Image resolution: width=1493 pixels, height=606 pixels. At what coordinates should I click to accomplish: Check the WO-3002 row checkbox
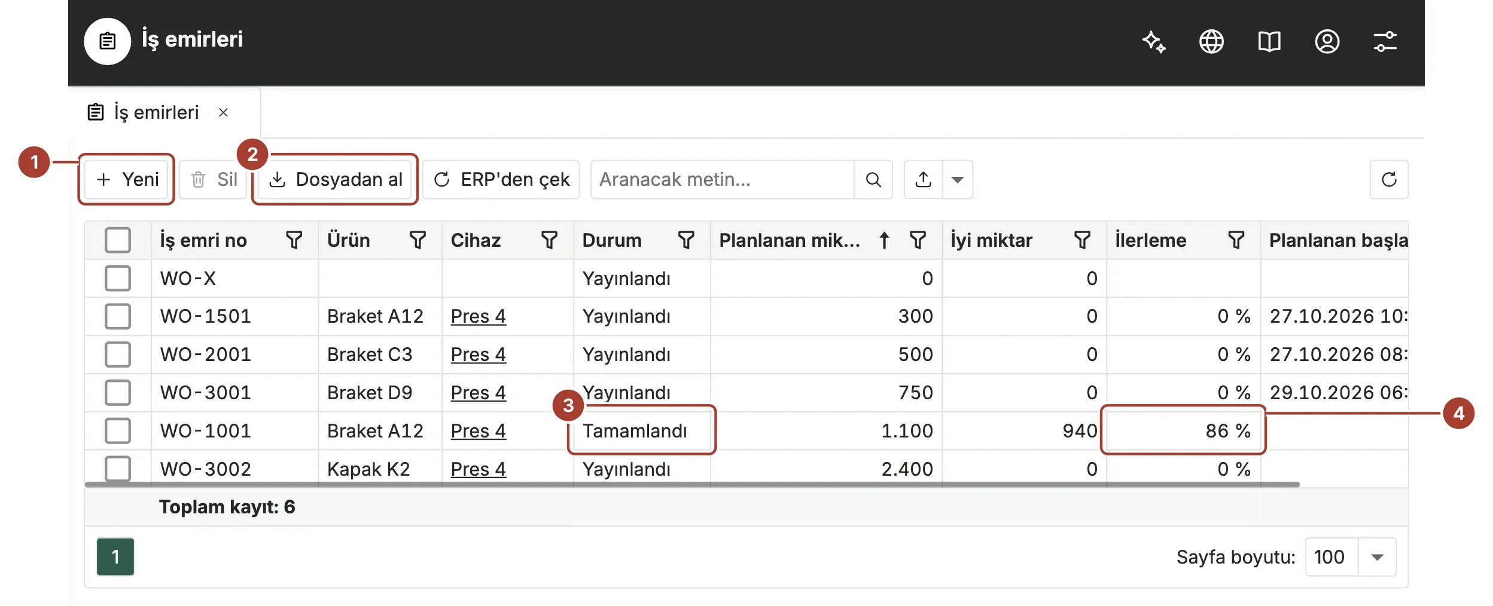click(118, 469)
